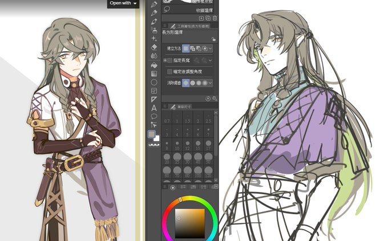This screenshot has width=388, height=241.
Task: Click the duplicate sub tool icon
Action: (208, 18)
